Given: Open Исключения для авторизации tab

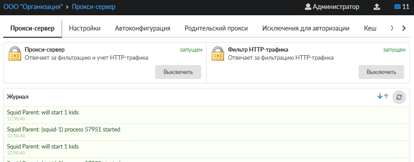Looking at the screenshot, I should (306, 28).
